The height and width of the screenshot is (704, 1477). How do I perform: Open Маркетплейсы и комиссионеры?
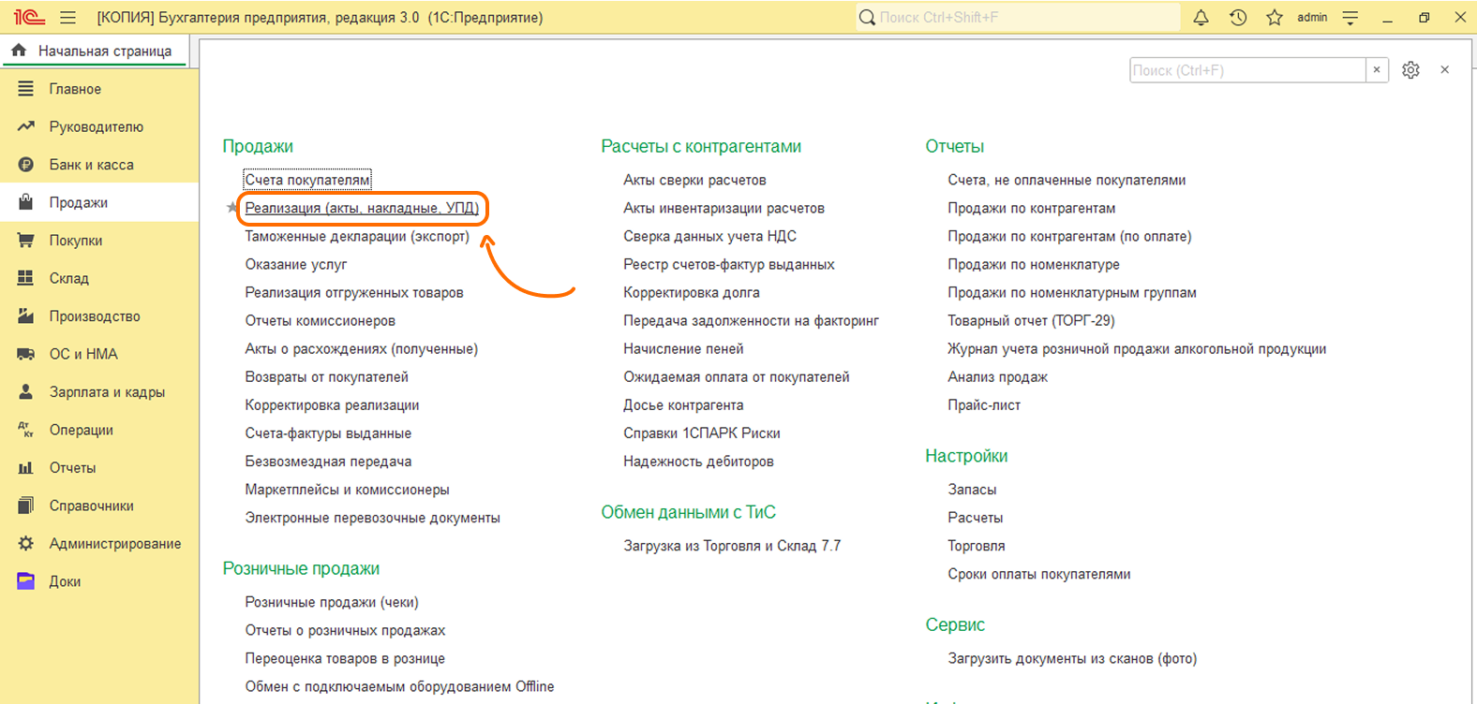click(347, 489)
